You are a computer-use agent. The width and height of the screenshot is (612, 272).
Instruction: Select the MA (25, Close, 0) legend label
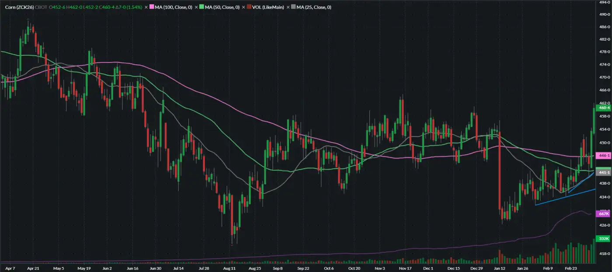[x=313, y=7]
